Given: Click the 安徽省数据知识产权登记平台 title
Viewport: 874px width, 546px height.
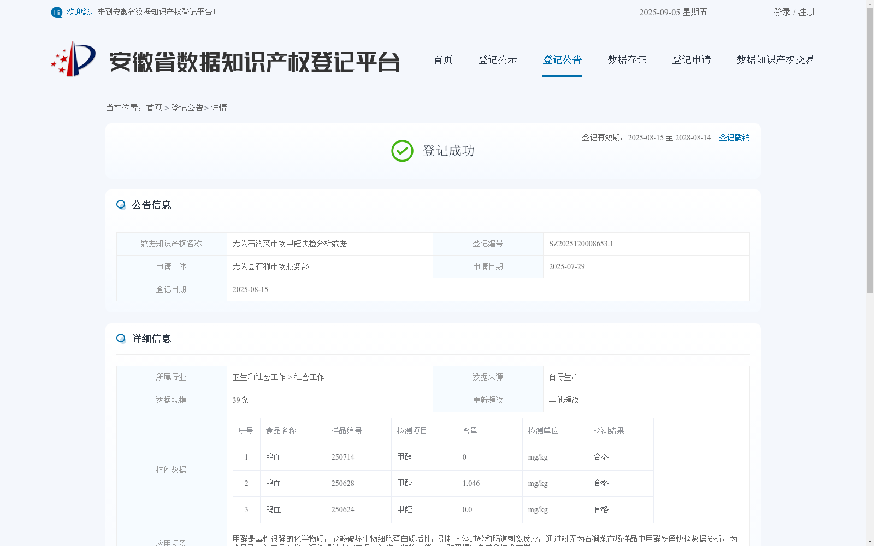Looking at the screenshot, I should pos(255,62).
